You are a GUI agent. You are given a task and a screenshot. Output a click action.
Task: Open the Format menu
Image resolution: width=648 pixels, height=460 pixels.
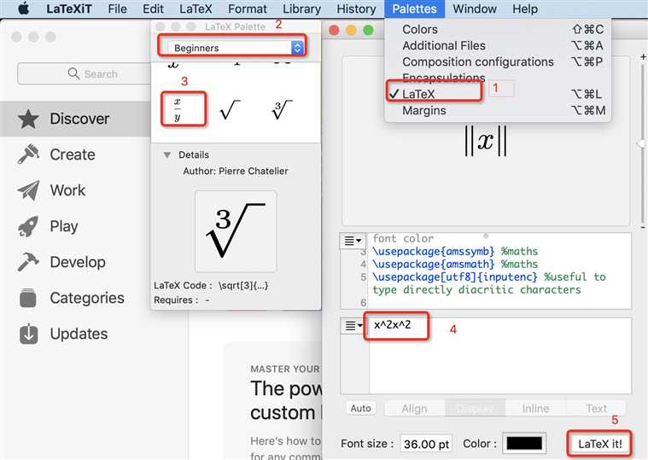(247, 9)
